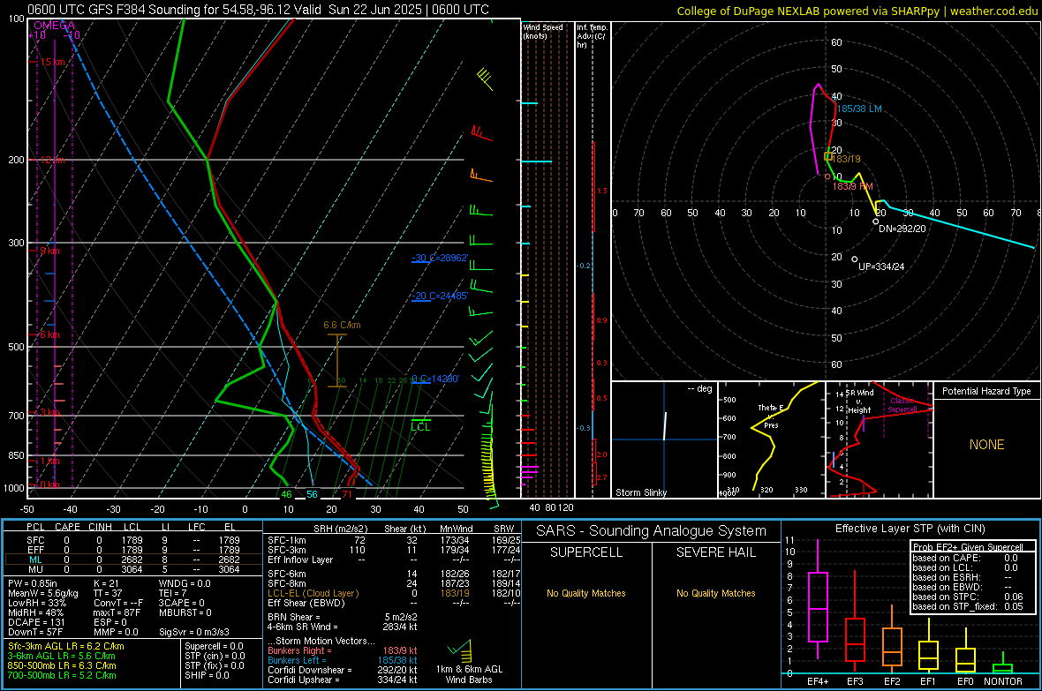
Task: Click the magenta 'Classic Supercell' label
Action: (903, 405)
